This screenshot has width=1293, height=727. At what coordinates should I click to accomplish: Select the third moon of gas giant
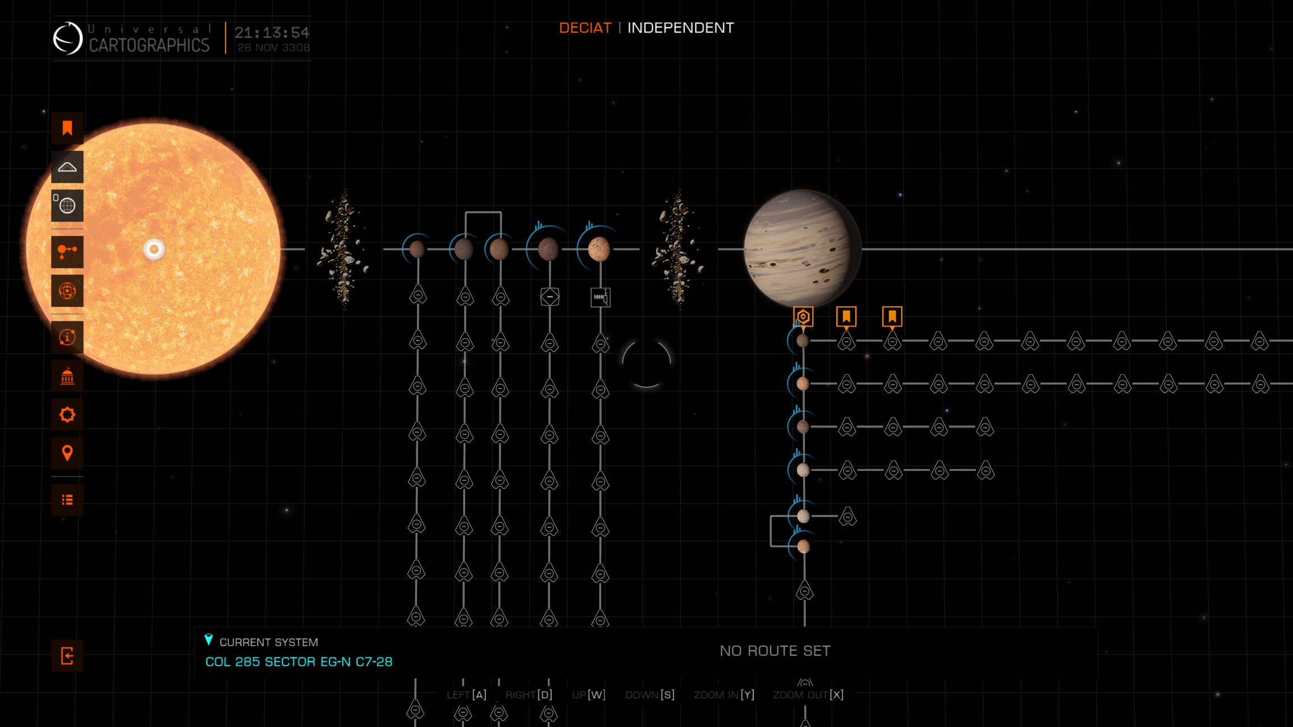coord(803,427)
